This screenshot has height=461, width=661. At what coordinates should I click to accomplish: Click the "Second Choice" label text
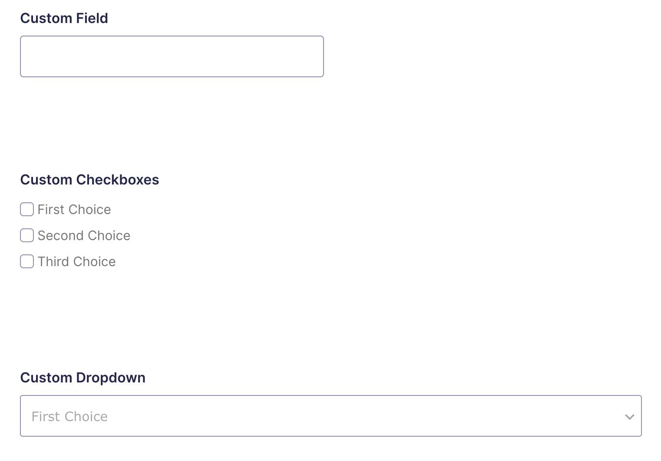tap(84, 235)
